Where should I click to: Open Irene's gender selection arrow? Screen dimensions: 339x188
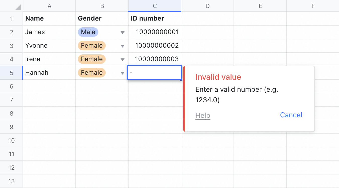point(122,59)
